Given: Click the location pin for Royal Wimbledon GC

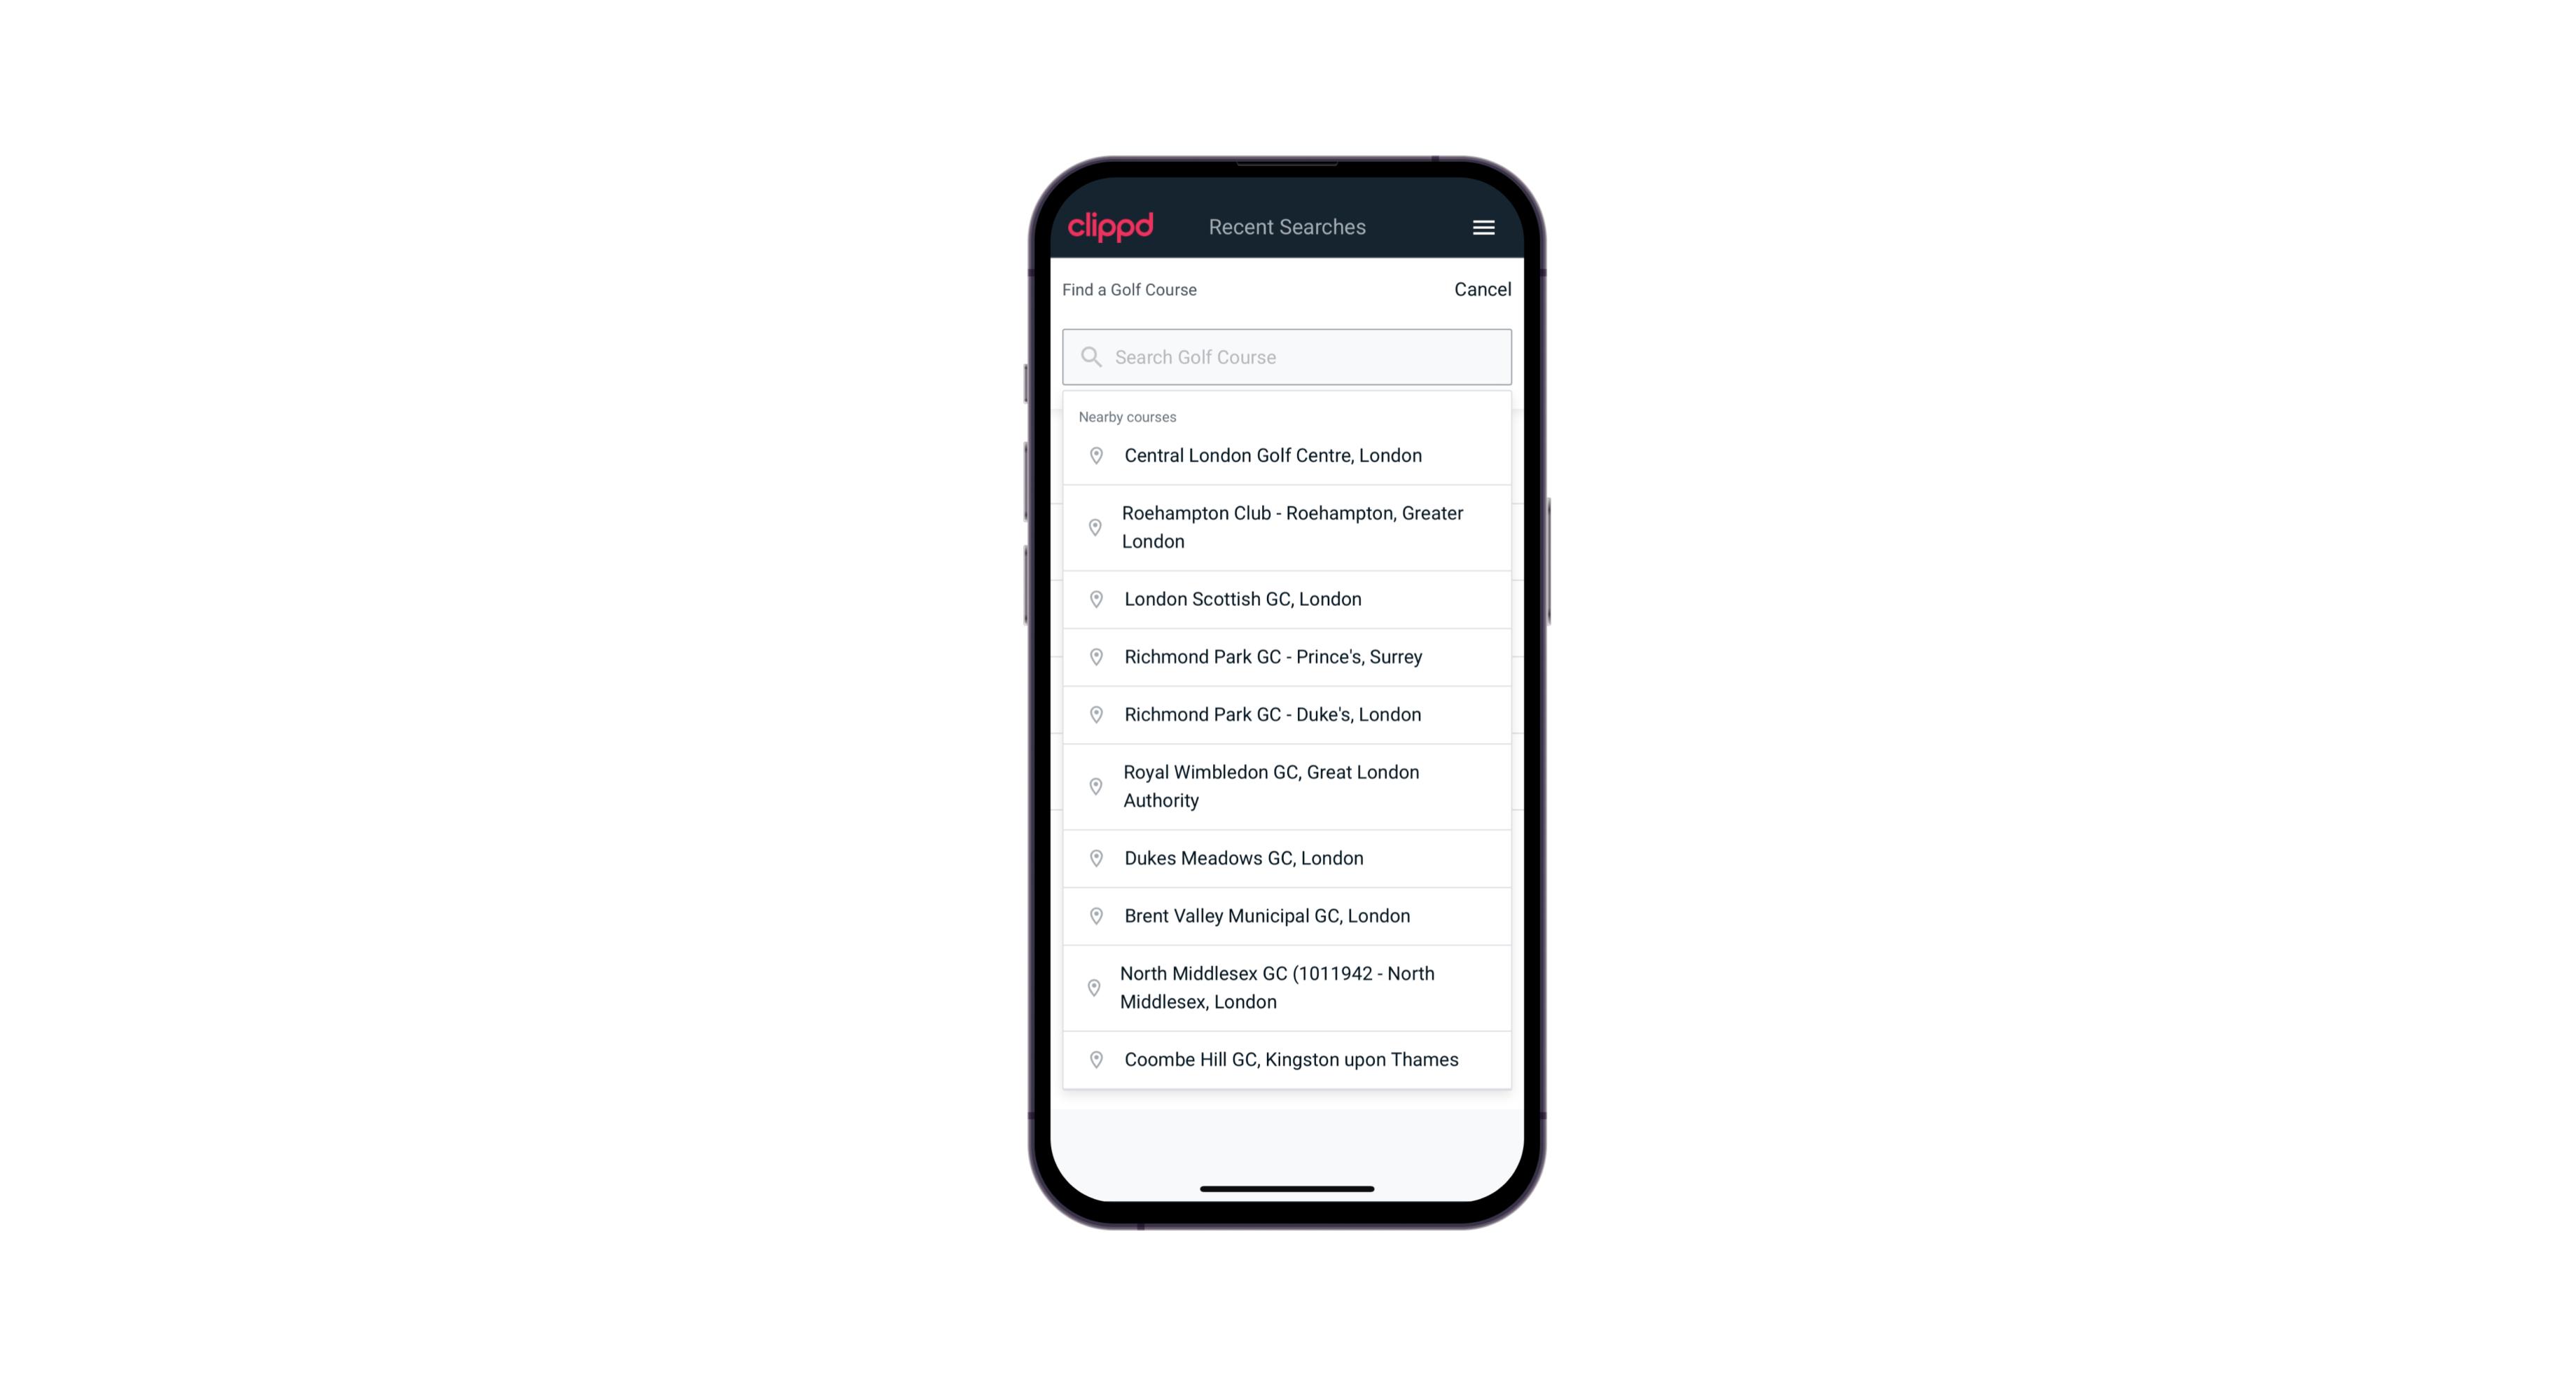Looking at the screenshot, I should pos(1093,785).
